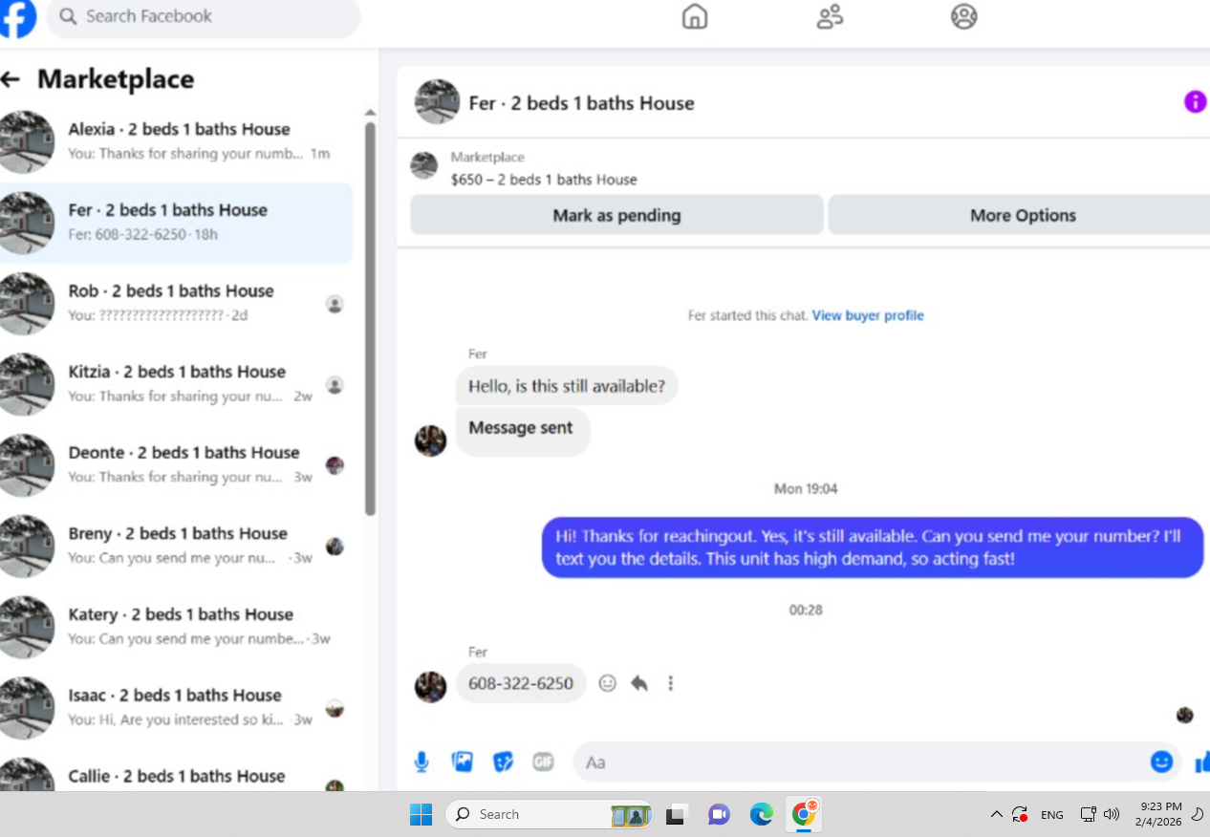This screenshot has width=1210, height=837.
Task: Go back using the arrow beside Marketplace
Action: click(x=11, y=79)
